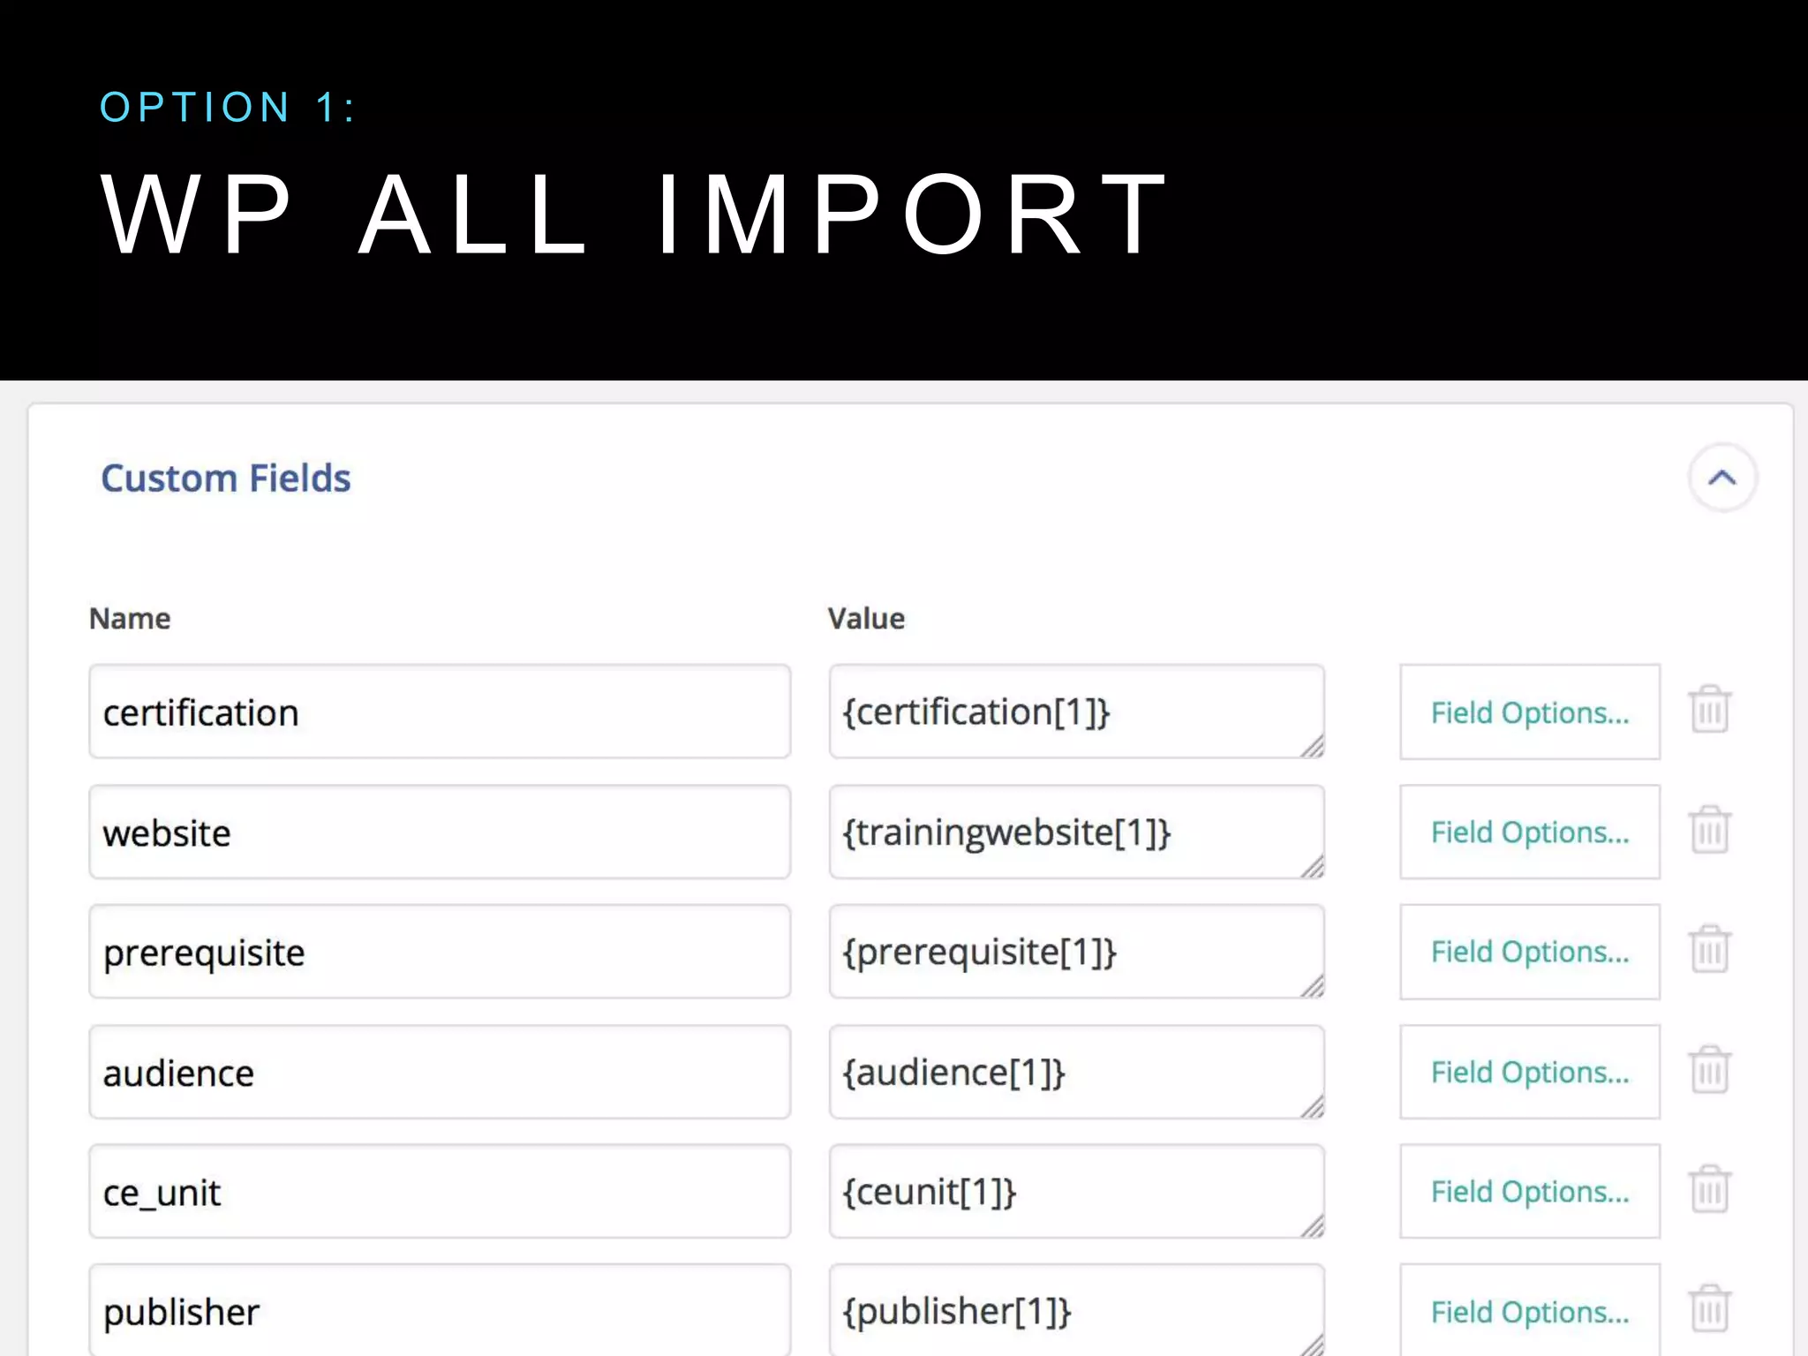Focus the website name input field

tap(440, 832)
